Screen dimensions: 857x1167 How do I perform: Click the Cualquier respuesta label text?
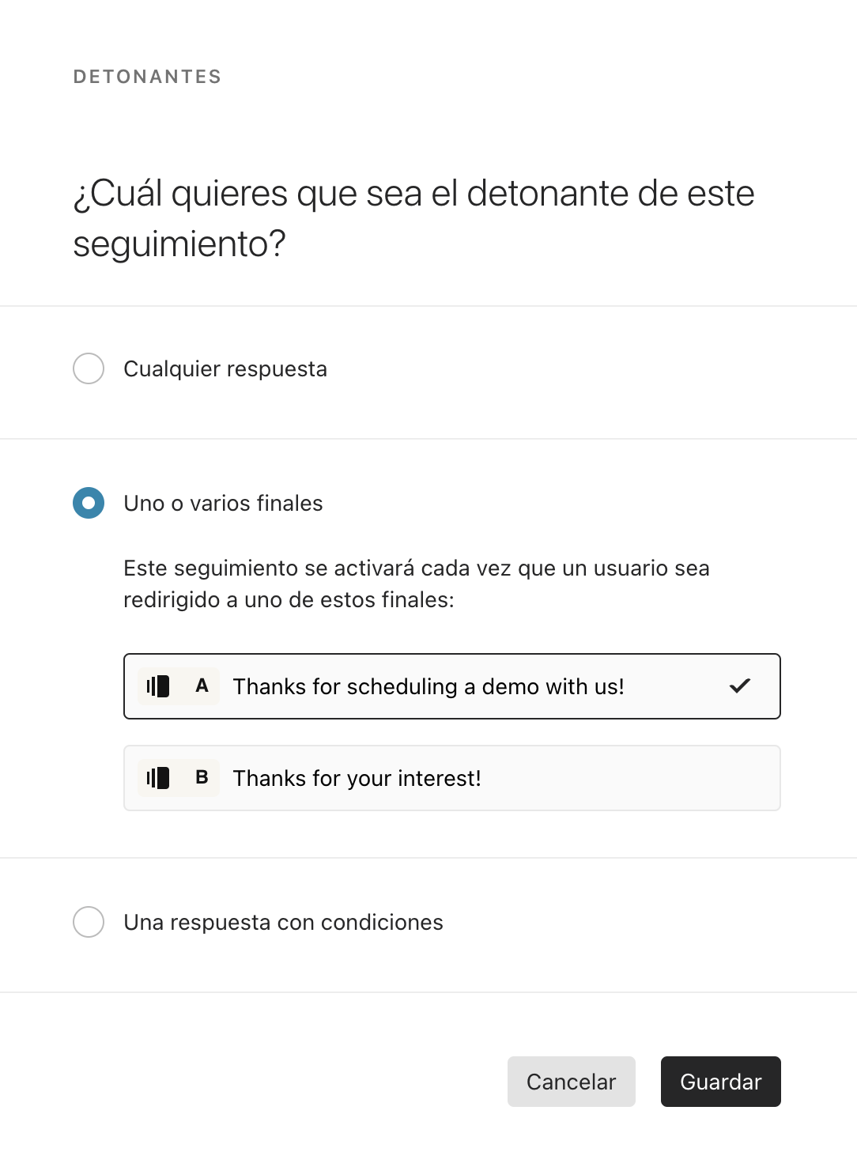(225, 369)
